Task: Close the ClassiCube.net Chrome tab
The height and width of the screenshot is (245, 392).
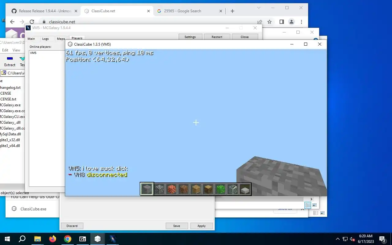Action: (x=149, y=11)
